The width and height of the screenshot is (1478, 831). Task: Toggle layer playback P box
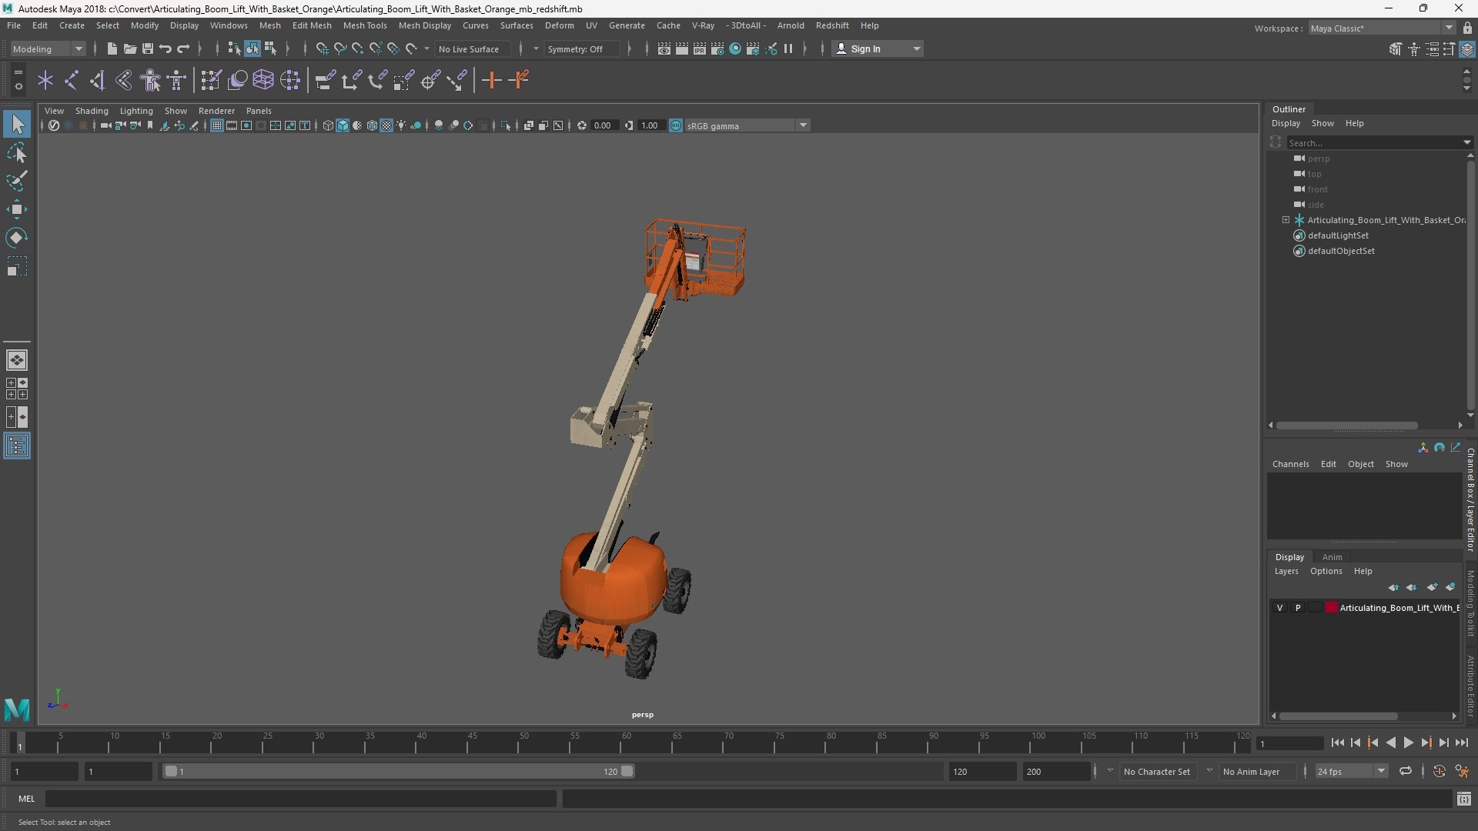click(1298, 608)
